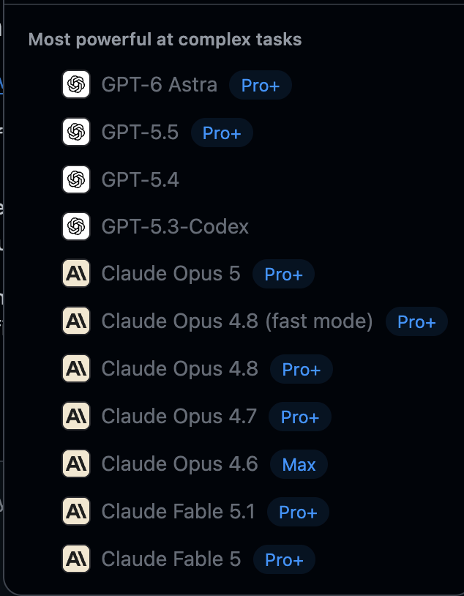Click the OpenAI icon next to GPT-5.5
Viewport: 464px width, 596px height.
(76, 132)
